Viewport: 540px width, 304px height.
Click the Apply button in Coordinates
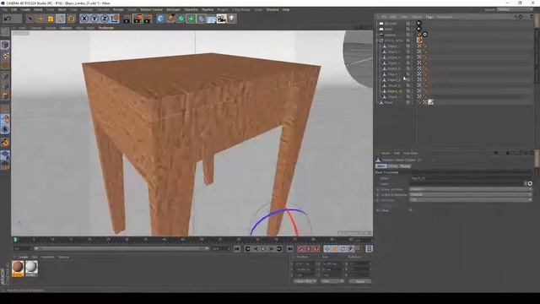(360, 281)
